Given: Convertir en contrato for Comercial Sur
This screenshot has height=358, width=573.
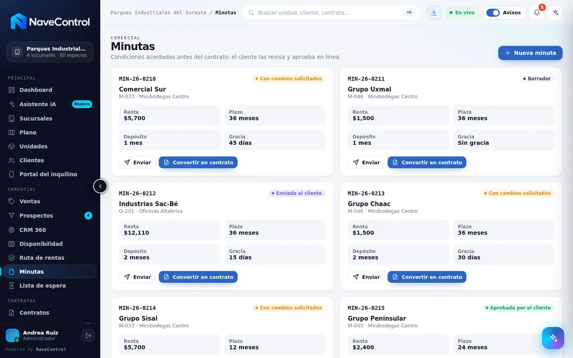Looking at the screenshot, I should point(198,162).
